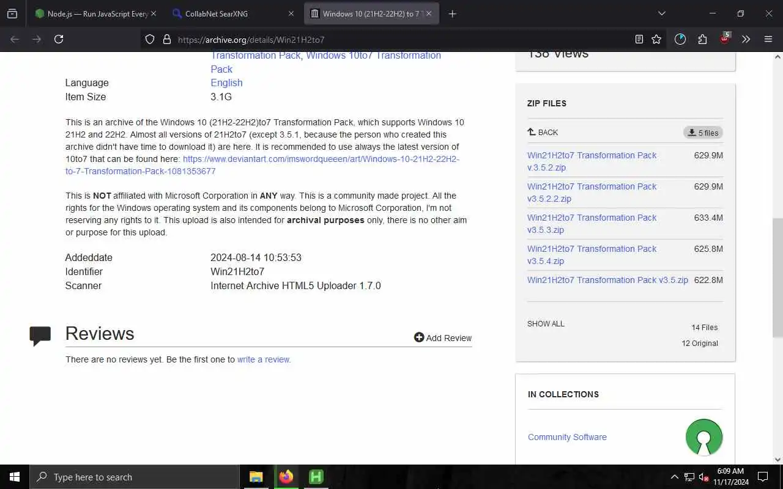Go back to the previous page

15,39
